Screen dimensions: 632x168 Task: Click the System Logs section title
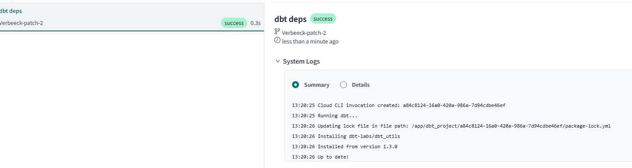[302, 61]
